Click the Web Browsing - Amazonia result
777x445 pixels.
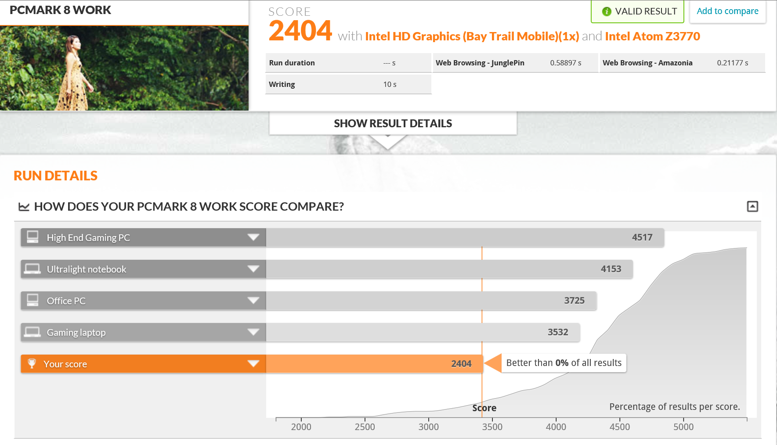pyautogui.click(x=682, y=63)
